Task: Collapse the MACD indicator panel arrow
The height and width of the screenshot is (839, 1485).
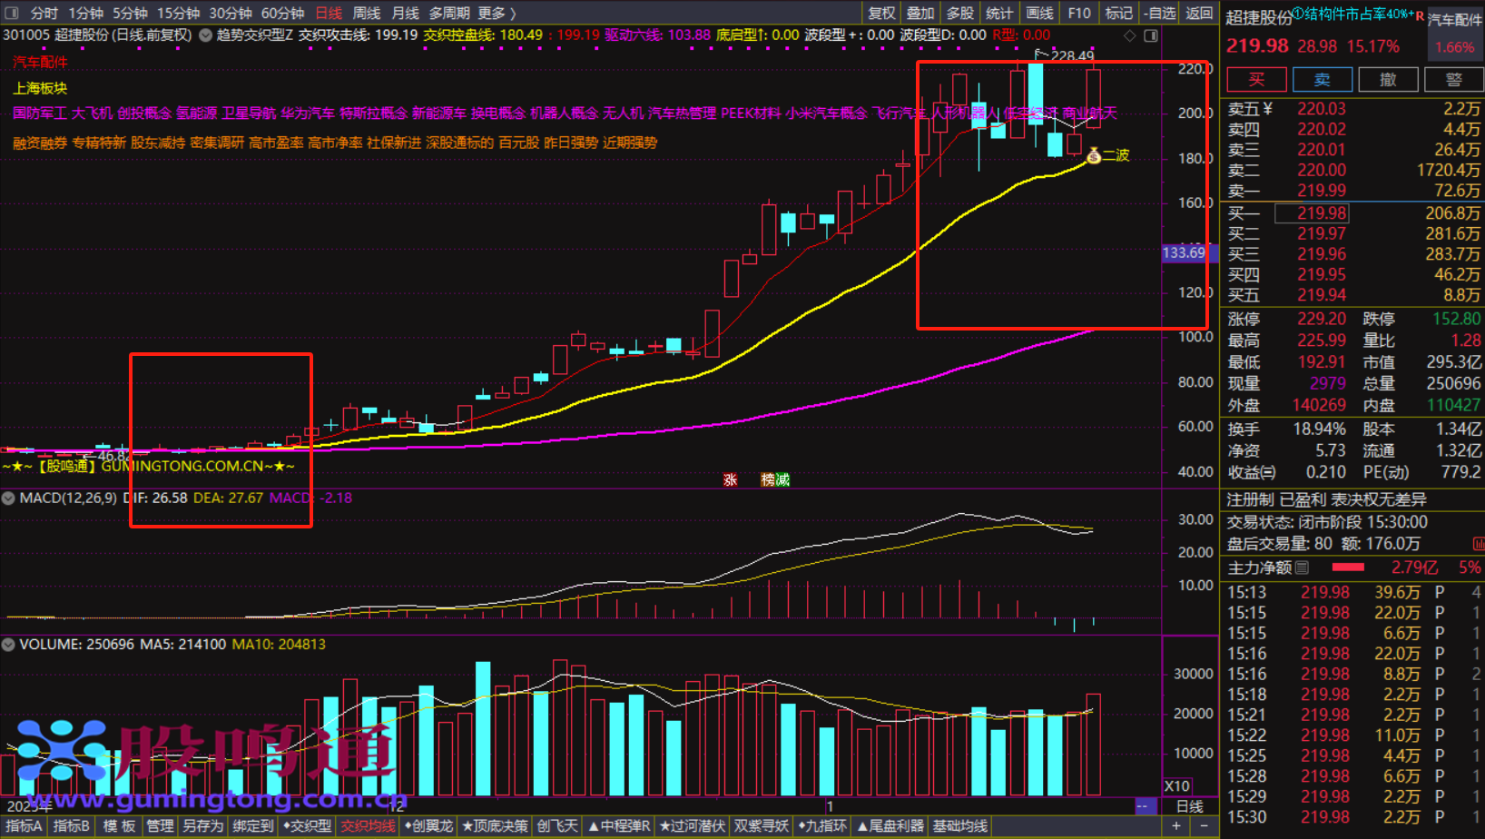Action: 8,498
